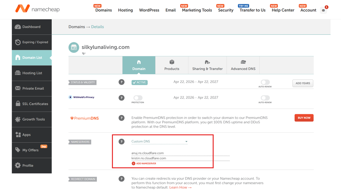Switch to the Advanced DNS tab
This screenshot has height=194, width=341.
[243, 65]
